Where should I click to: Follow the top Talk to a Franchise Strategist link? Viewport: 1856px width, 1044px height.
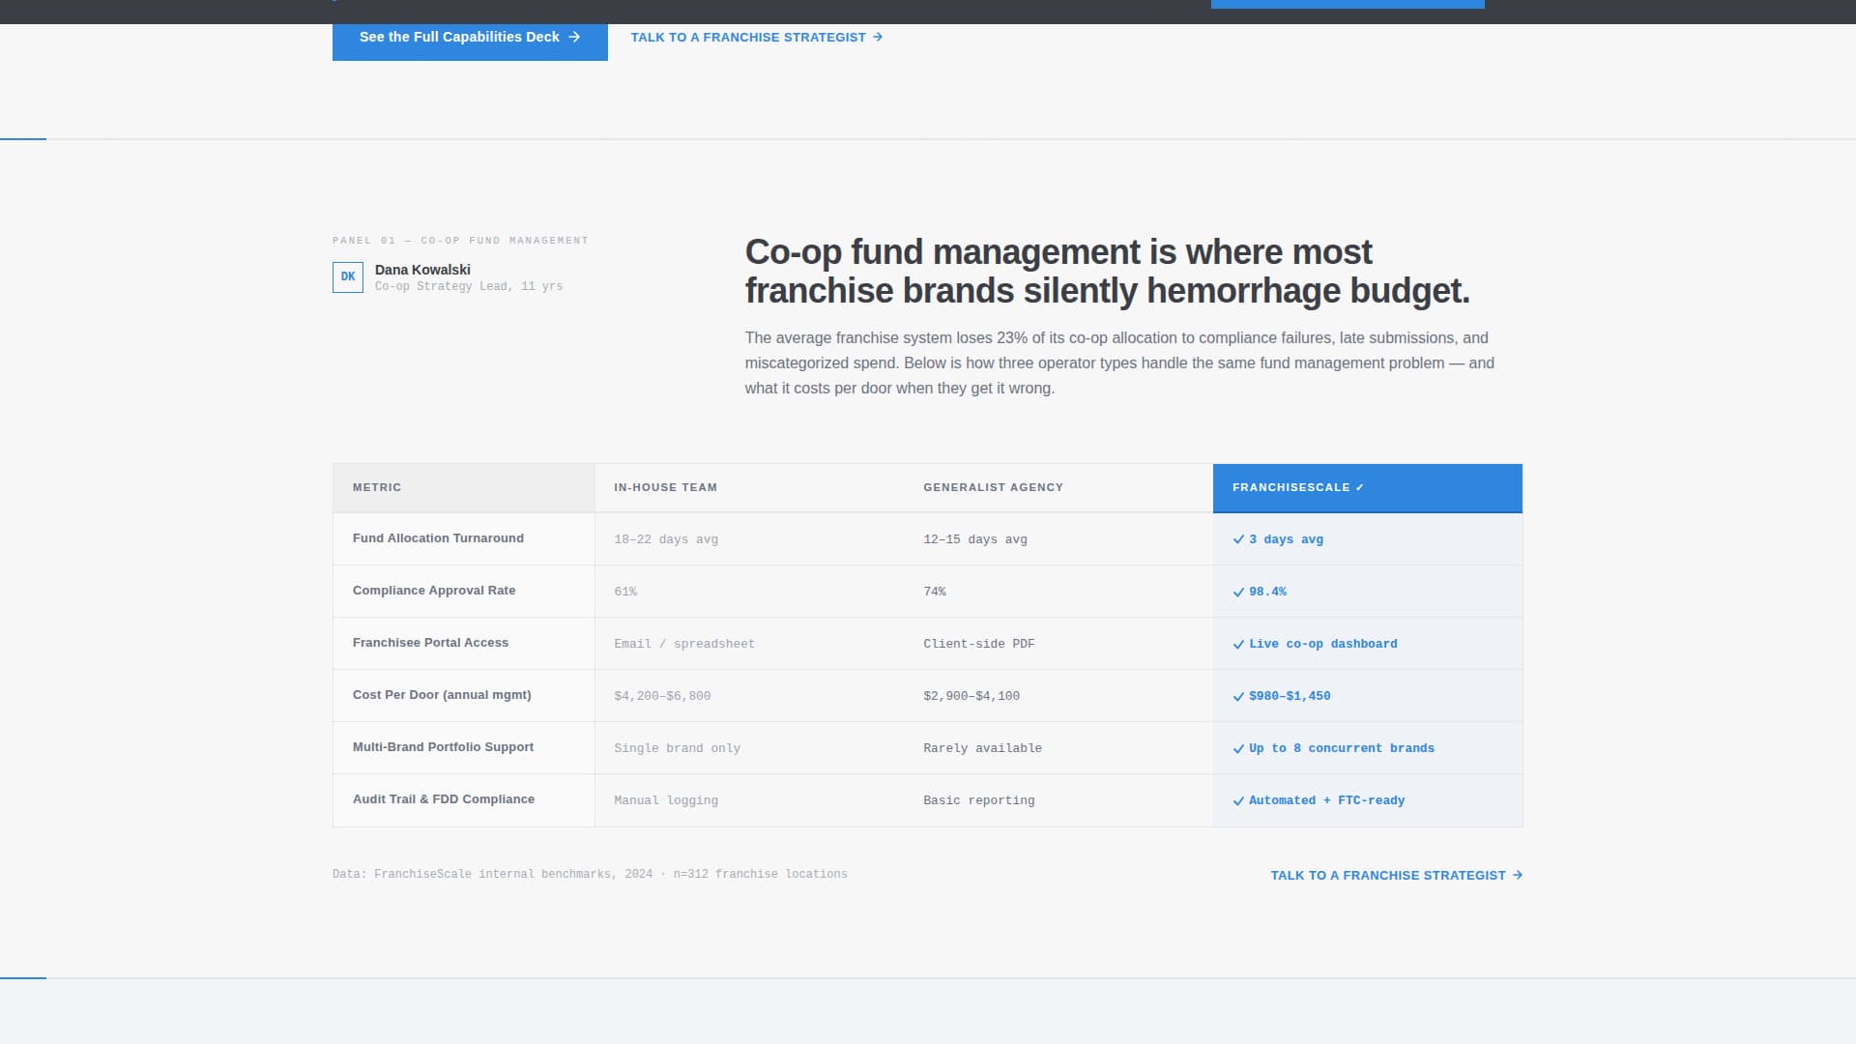756,37
